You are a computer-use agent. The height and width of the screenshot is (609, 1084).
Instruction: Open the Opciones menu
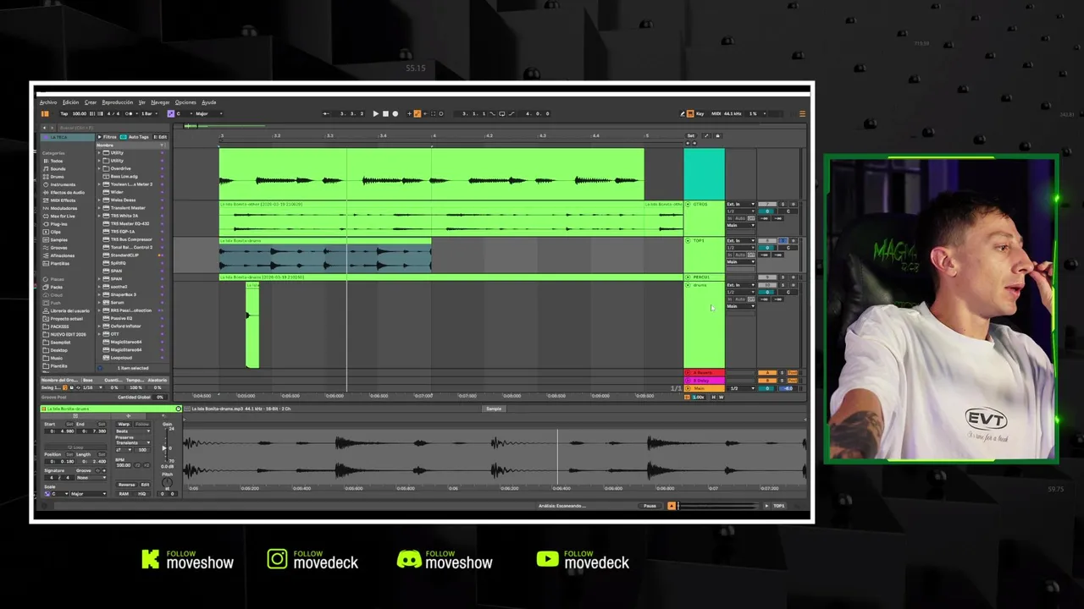pos(185,102)
